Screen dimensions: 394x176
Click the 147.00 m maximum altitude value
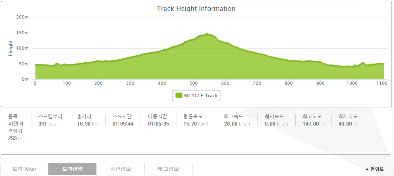(313, 124)
